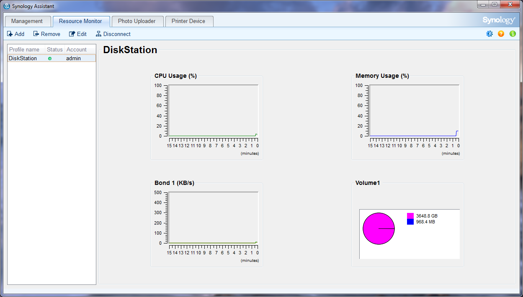The height and width of the screenshot is (297, 523).
Task: Click the Status column header
Action: click(55, 49)
